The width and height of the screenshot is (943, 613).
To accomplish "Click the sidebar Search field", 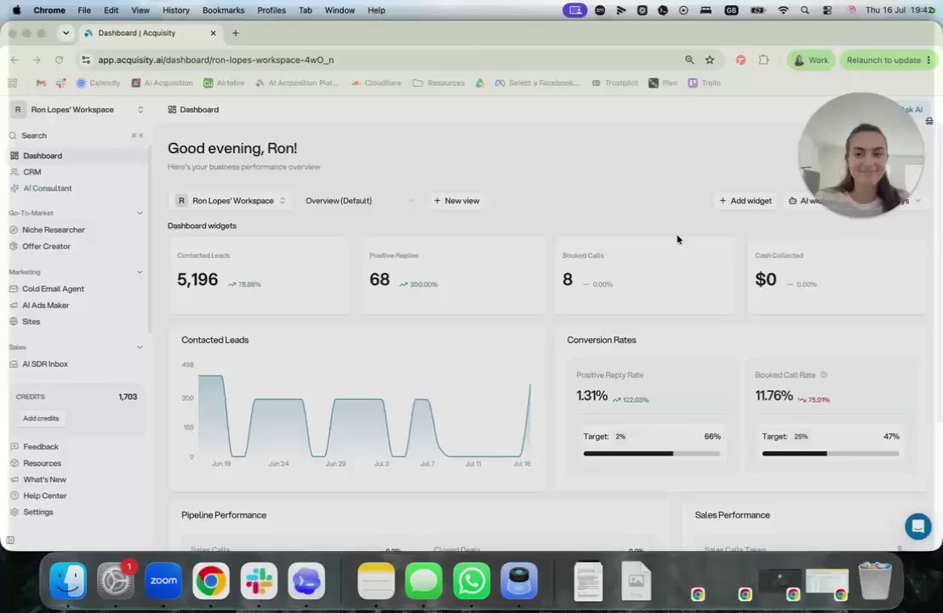I will [77, 135].
